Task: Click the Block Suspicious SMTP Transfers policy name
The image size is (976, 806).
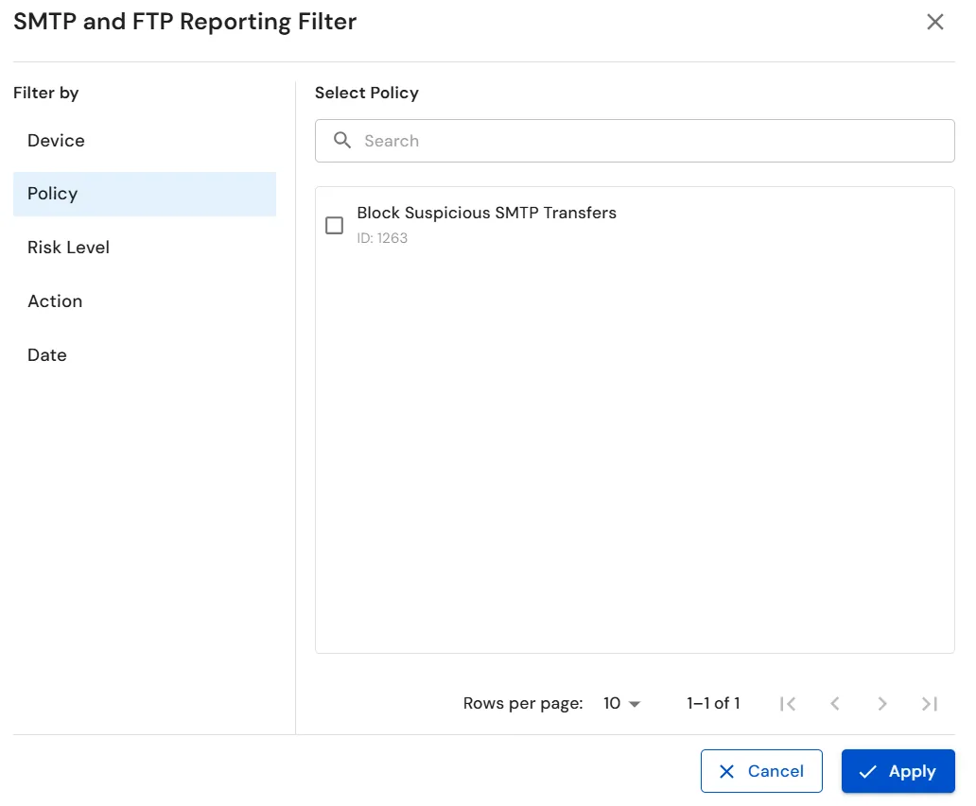Action: [x=486, y=213]
